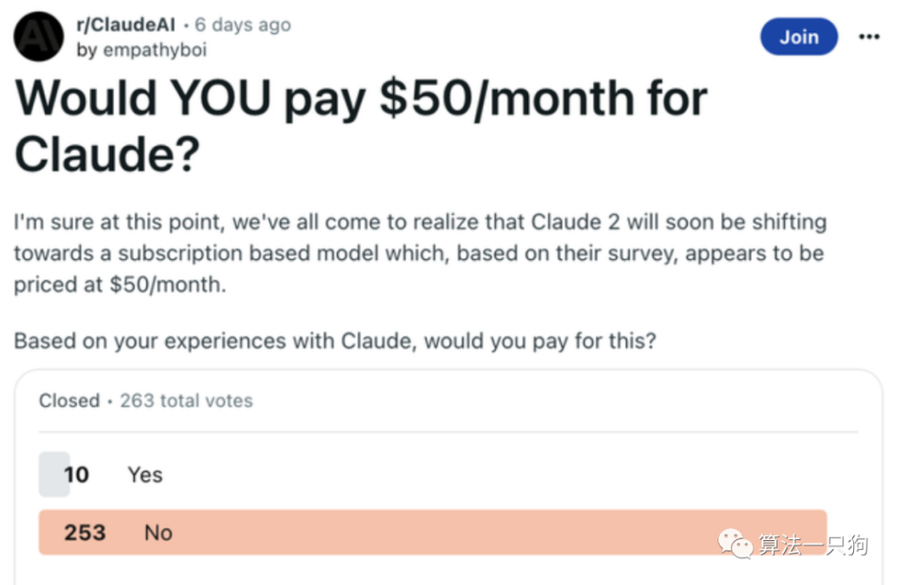
Task: Click the chat bubble watermark graphic
Action: pos(733,543)
